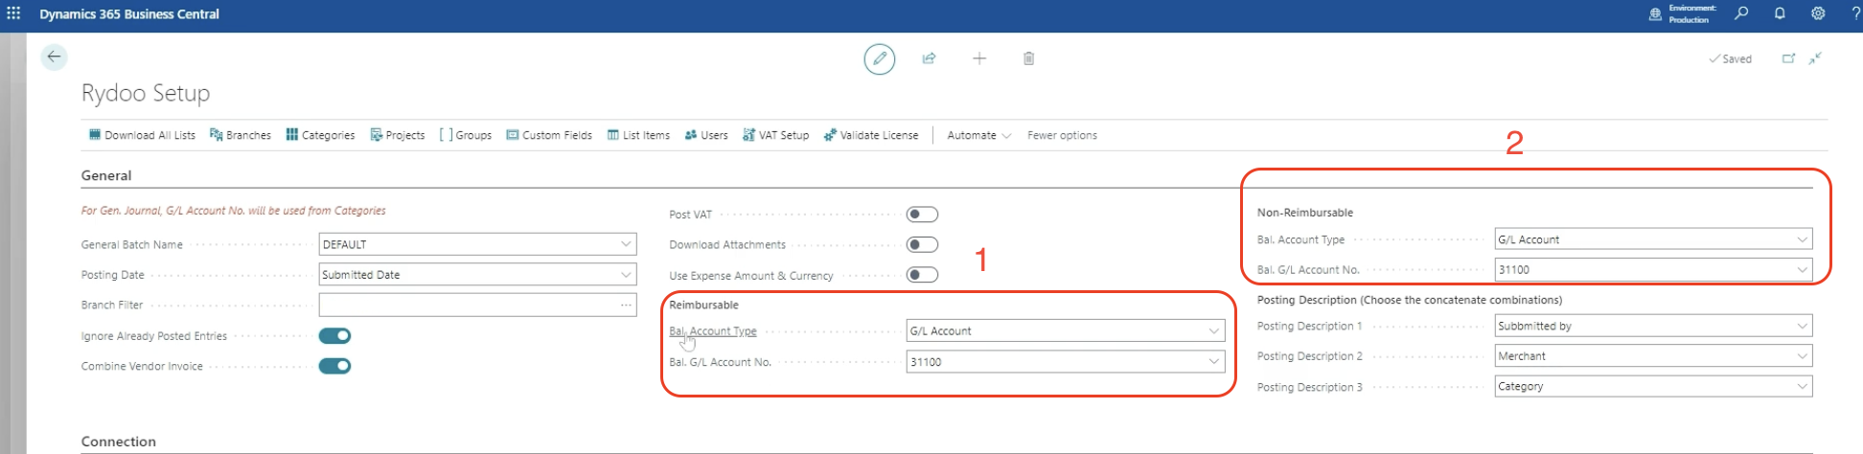Collapse the page with shrink icon
Screen dimensions: 1863x454
pyautogui.click(x=1814, y=58)
